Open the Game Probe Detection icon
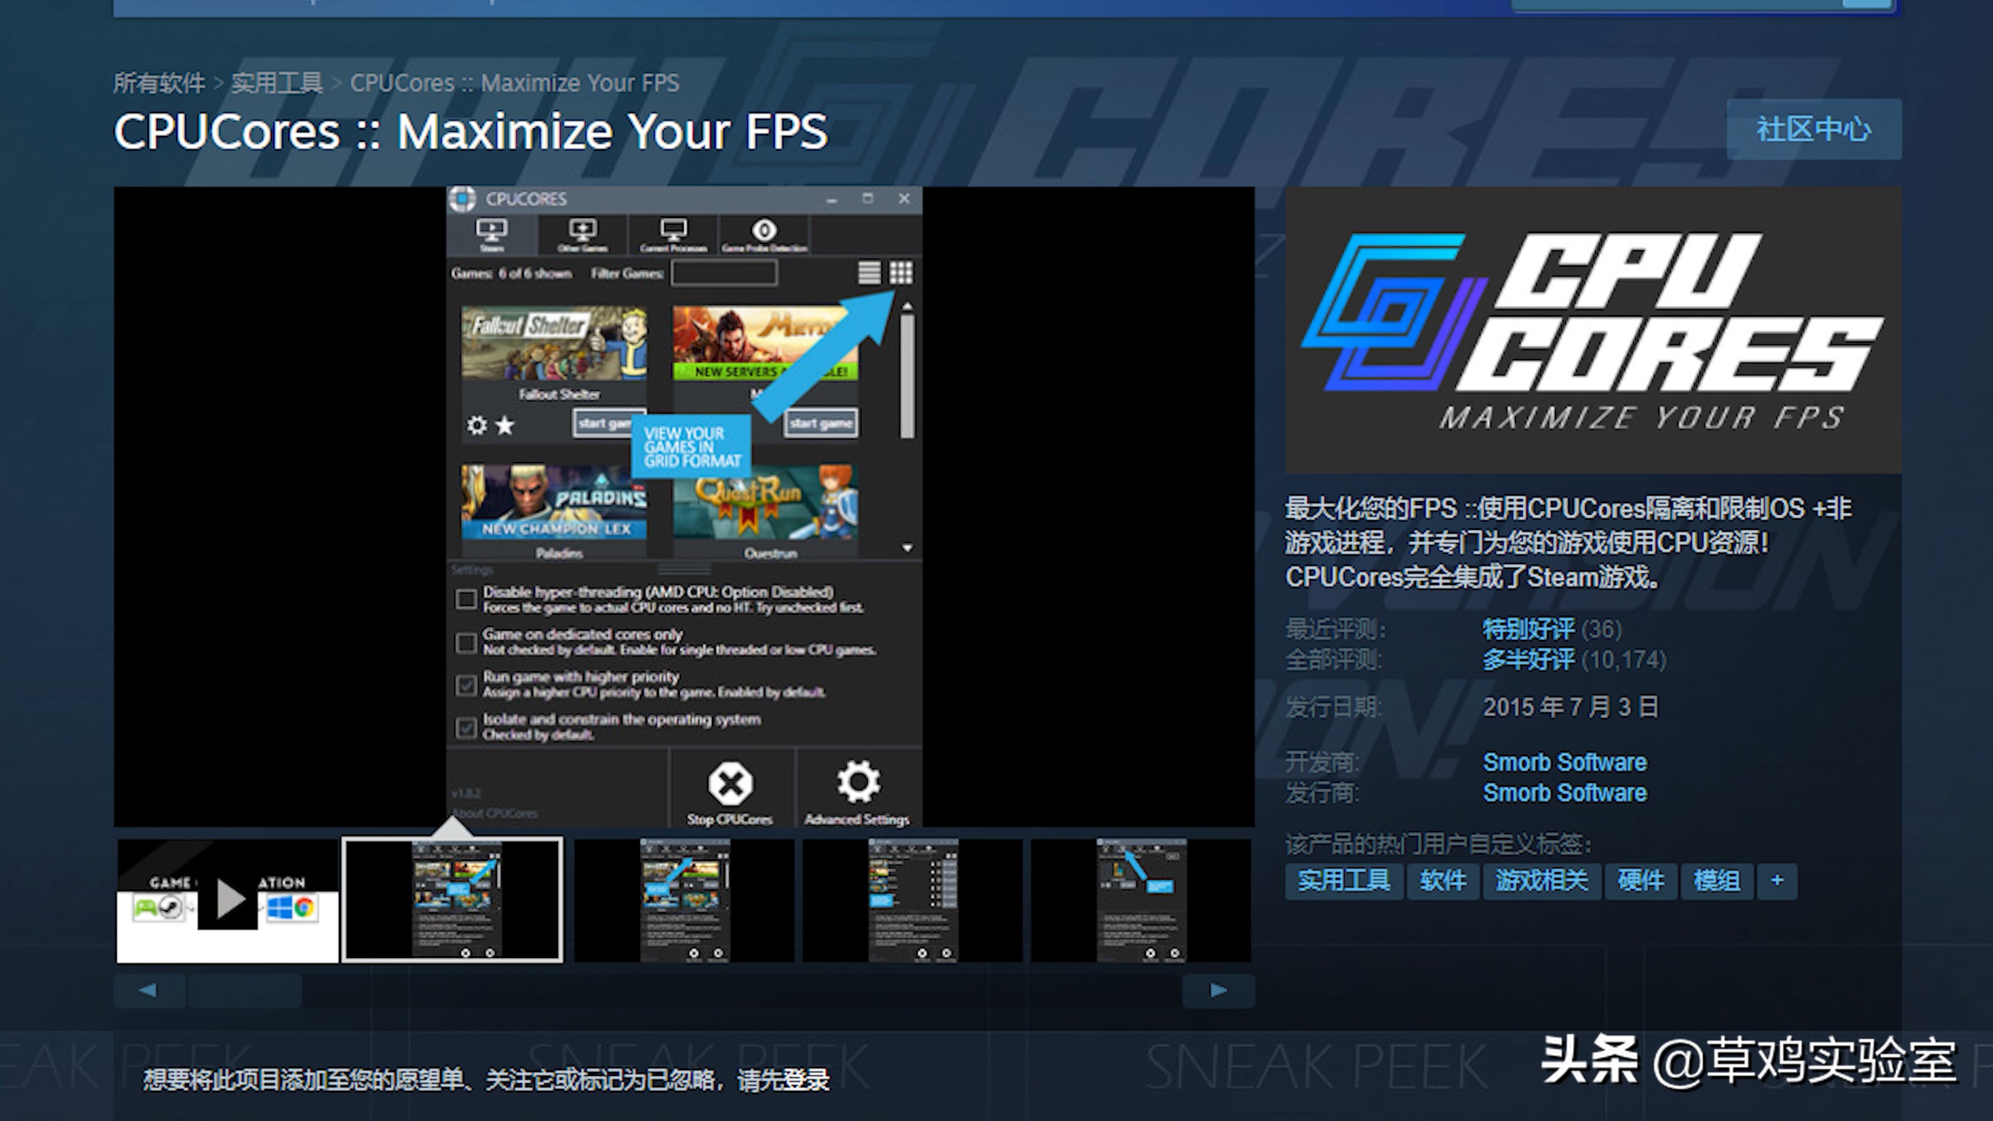The image size is (1993, 1121). click(765, 235)
